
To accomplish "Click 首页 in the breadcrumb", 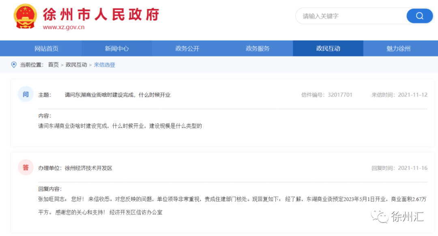I will pyautogui.click(x=53, y=65).
